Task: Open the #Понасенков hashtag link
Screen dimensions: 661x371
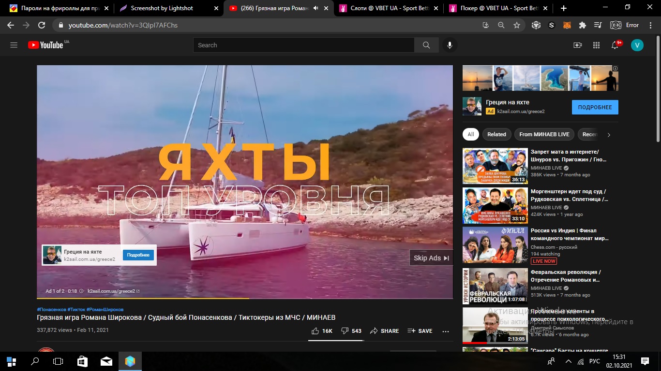Action: 51,309
